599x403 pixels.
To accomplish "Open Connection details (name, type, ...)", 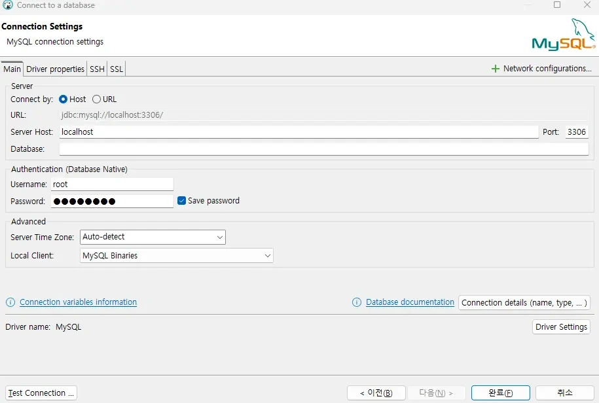I will (524, 303).
